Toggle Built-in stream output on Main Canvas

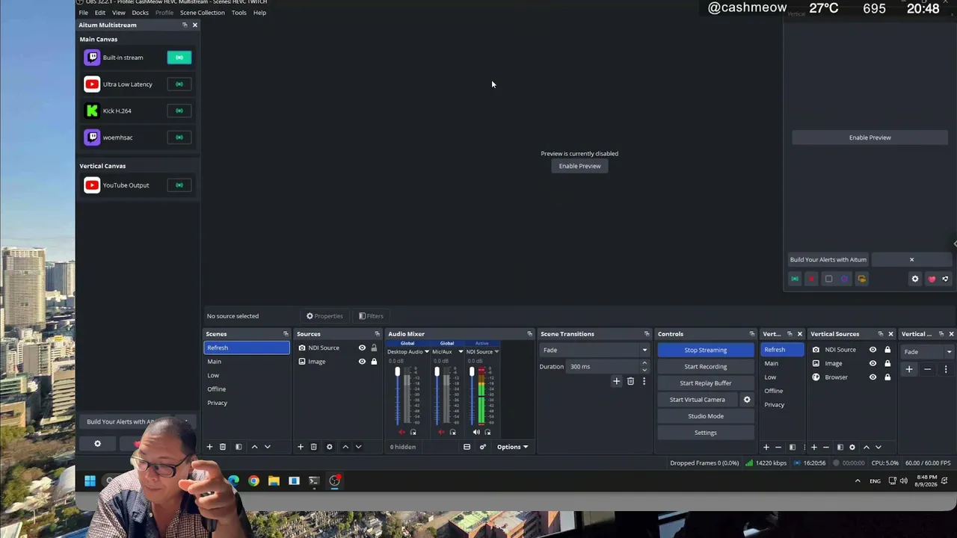179,58
